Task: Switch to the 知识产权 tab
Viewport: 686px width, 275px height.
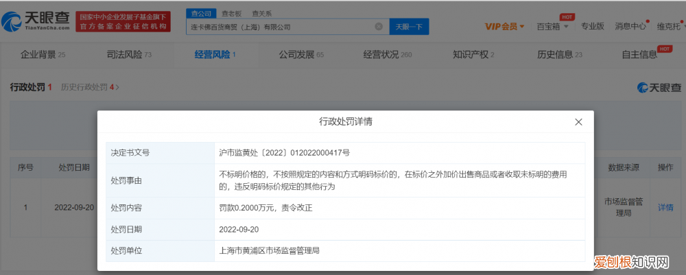Action: click(x=474, y=55)
